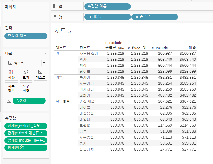Open the 마크 card menu arrow

[46, 53]
